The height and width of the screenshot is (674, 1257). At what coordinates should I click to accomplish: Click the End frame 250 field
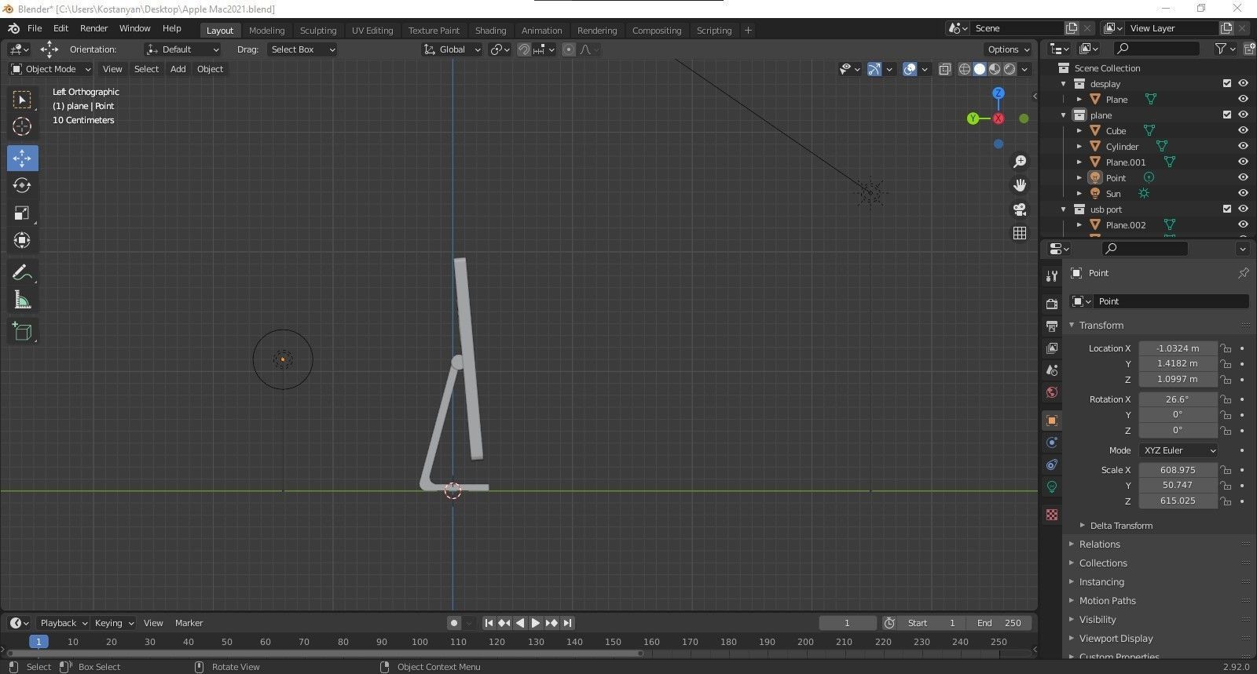(999, 623)
